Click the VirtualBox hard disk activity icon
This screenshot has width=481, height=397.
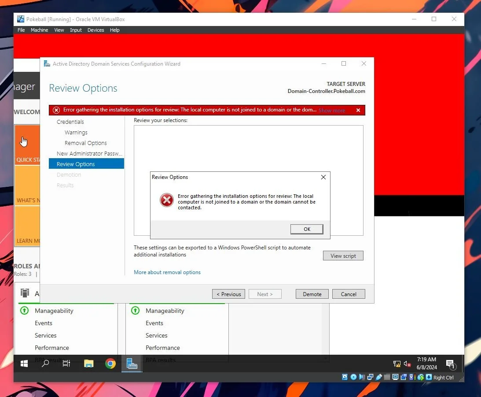pos(345,377)
